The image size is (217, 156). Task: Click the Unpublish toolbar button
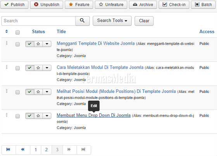46,5
